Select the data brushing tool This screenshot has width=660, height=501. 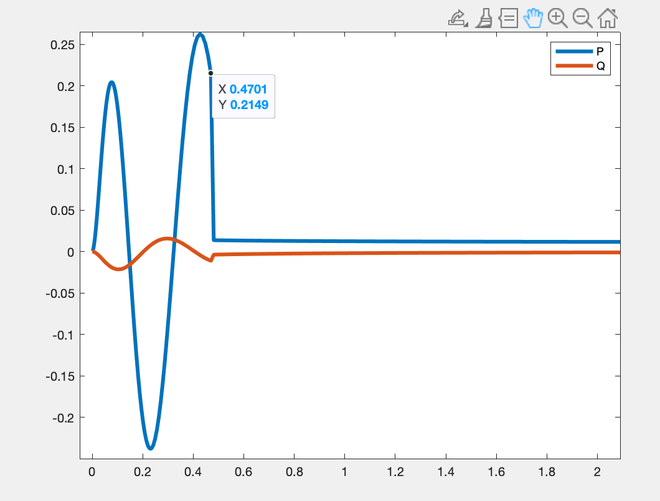tap(484, 17)
